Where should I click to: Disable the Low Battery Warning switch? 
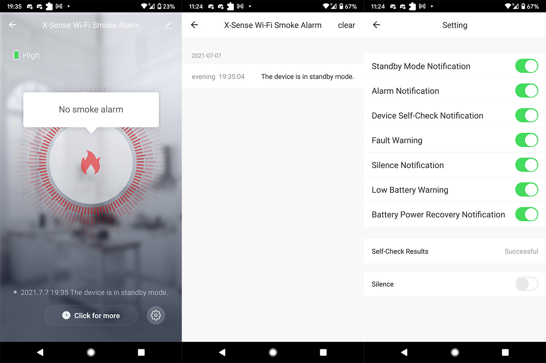[527, 190]
